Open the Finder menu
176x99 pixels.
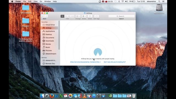tap(18, 1)
